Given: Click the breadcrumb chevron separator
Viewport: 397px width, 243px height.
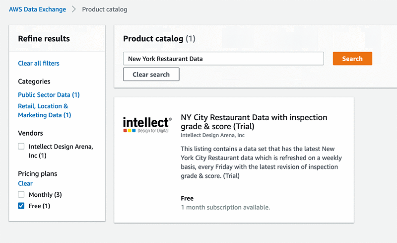Looking at the screenshot, I should [73, 9].
